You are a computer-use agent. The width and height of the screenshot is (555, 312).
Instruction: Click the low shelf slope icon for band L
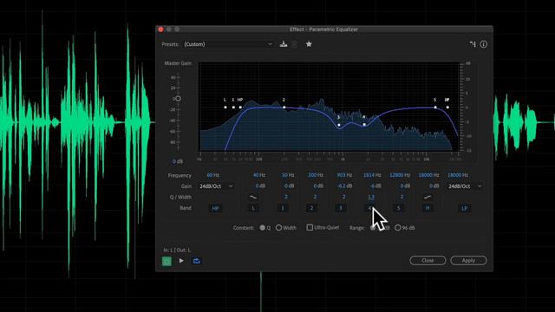pos(253,197)
